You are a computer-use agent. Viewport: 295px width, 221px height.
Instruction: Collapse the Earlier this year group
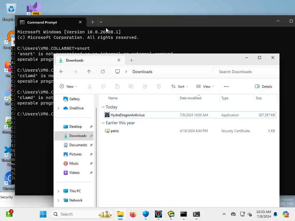(103, 123)
